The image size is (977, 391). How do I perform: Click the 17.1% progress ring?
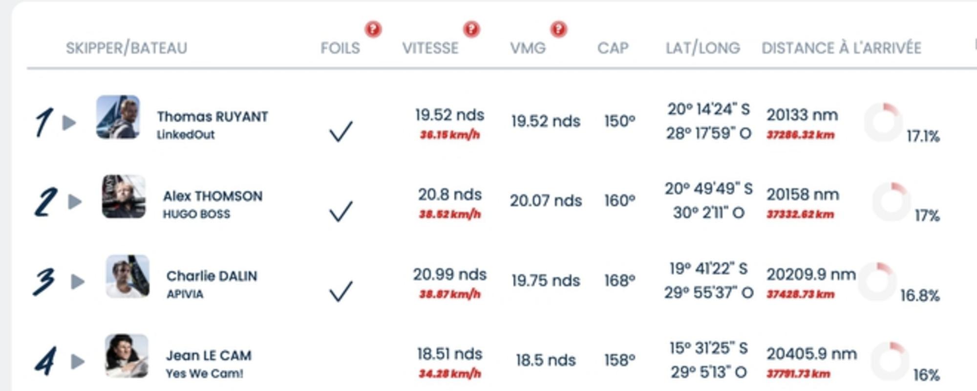(x=883, y=122)
